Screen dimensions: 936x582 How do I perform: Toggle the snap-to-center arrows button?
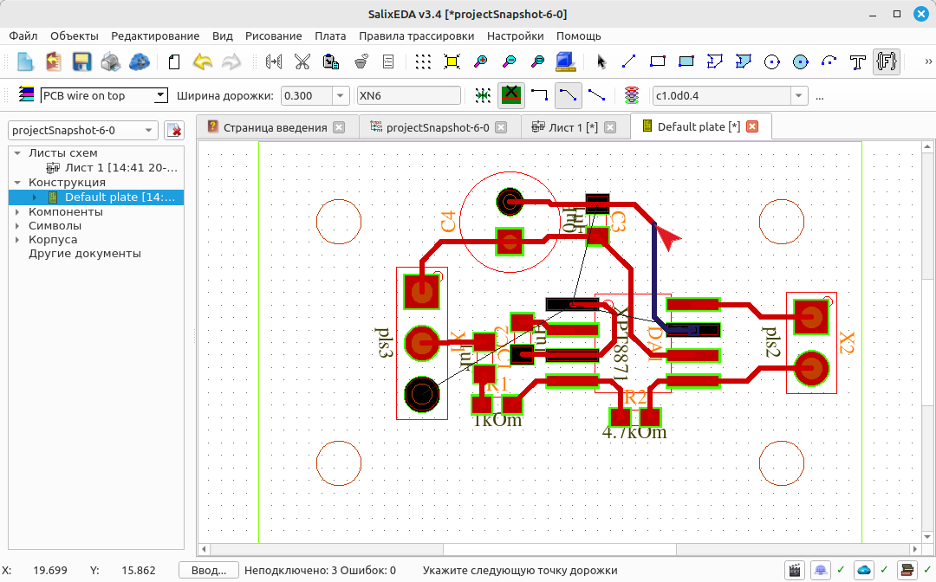[483, 94]
